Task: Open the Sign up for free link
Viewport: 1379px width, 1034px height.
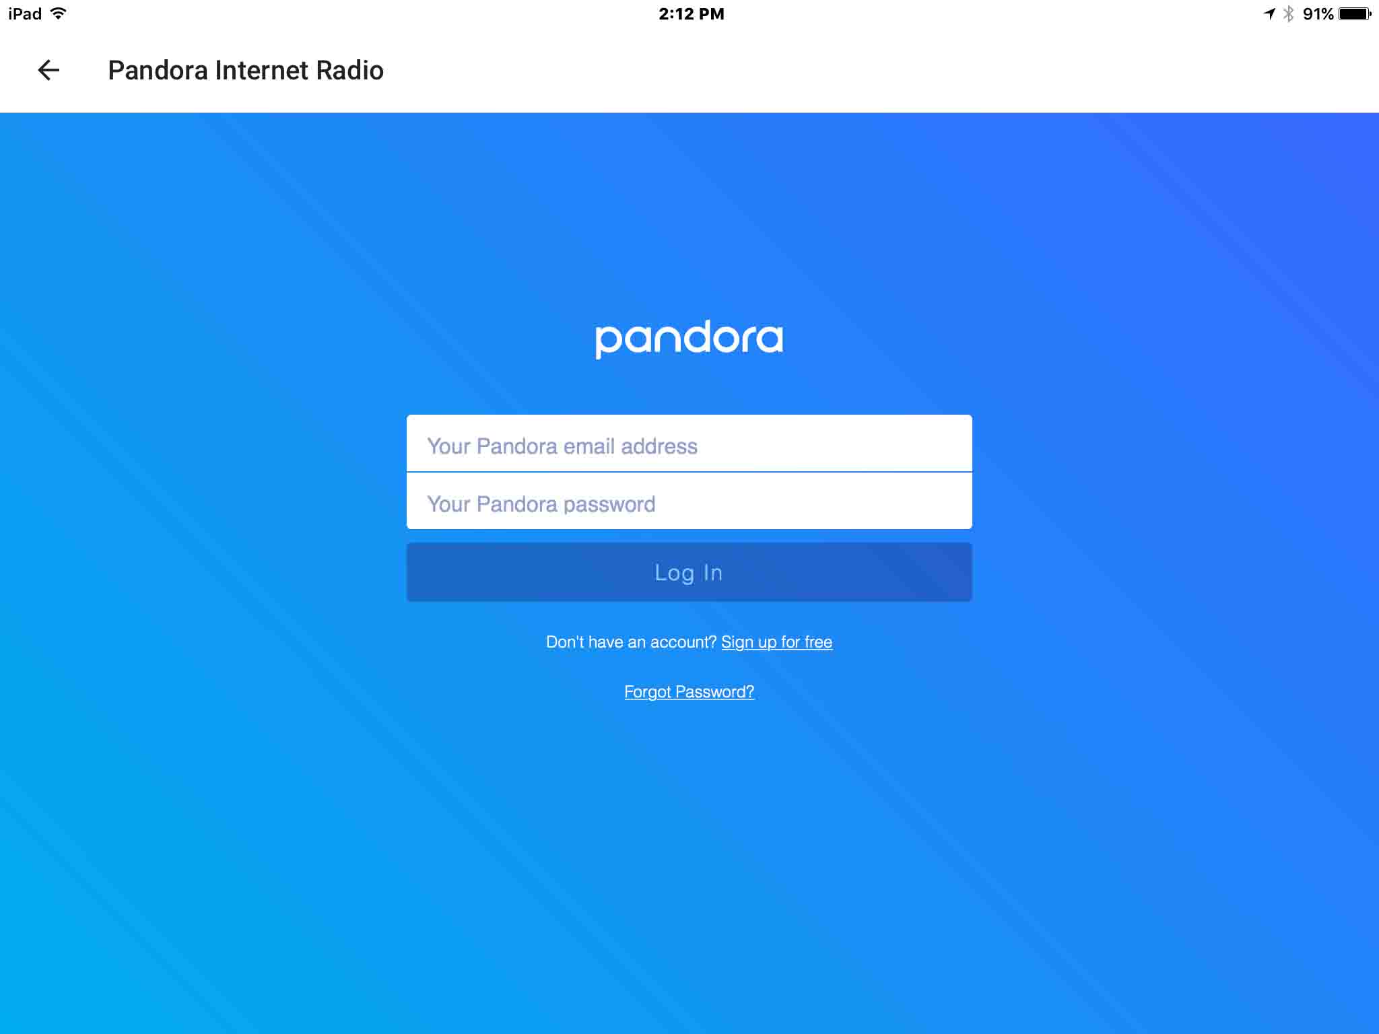Action: [776, 642]
